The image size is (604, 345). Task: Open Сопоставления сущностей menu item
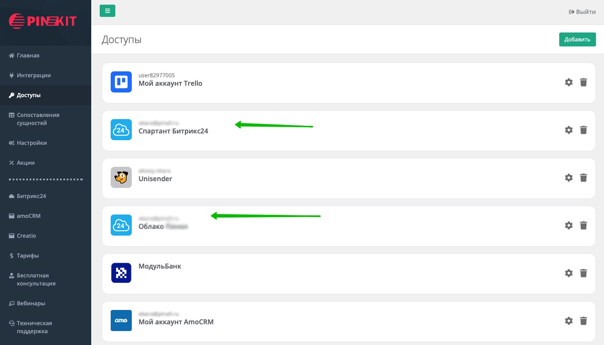pos(38,119)
